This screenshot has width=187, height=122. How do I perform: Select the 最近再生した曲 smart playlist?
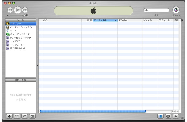point(21,48)
